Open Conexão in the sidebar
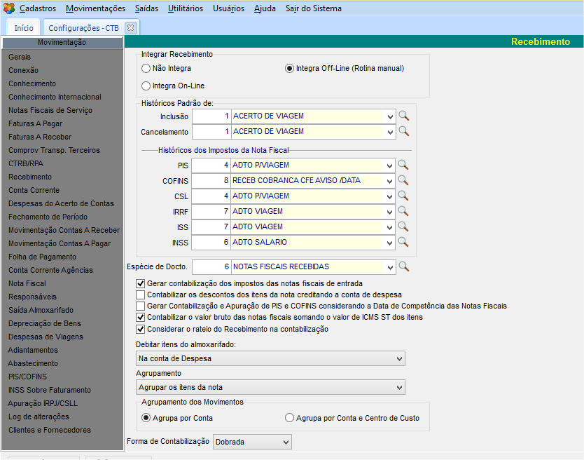 pos(24,70)
